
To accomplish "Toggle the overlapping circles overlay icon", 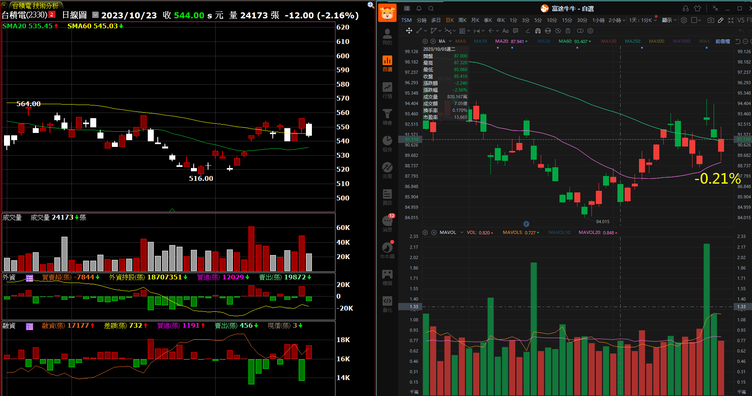I will coord(580,31).
